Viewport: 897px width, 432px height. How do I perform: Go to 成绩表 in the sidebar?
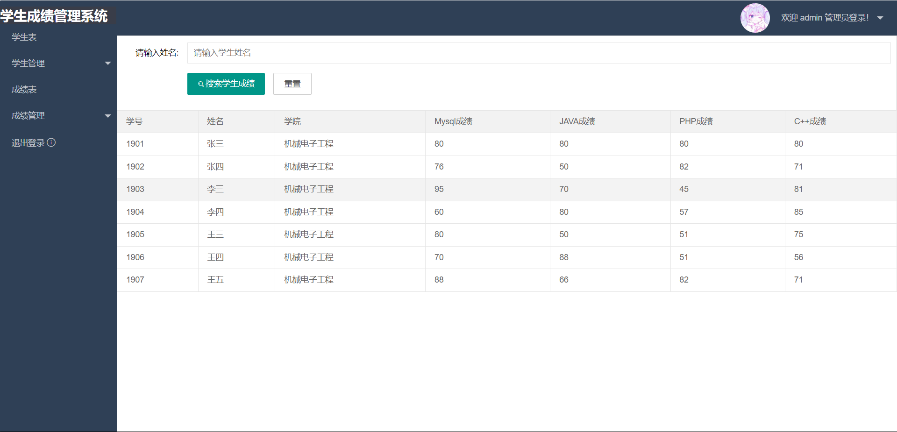[x=24, y=89]
